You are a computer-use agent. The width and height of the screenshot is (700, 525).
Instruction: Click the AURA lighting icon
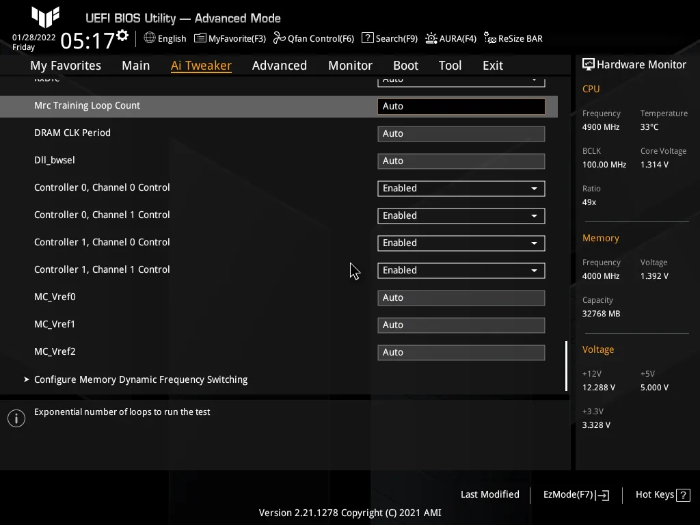click(431, 38)
